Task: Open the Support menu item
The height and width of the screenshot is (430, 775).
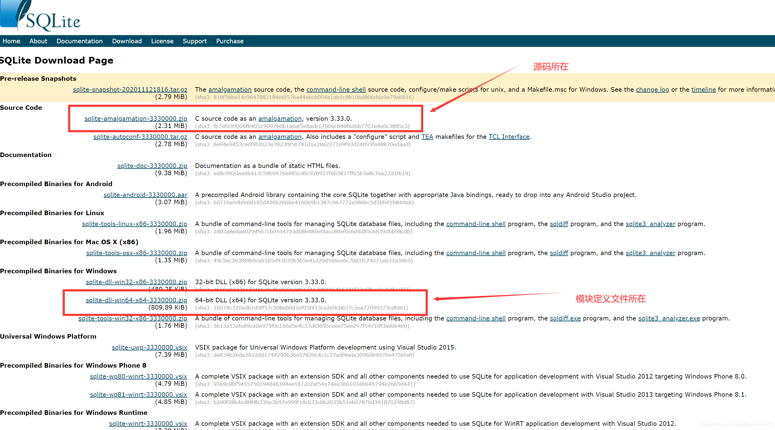Action: point(195,41)
